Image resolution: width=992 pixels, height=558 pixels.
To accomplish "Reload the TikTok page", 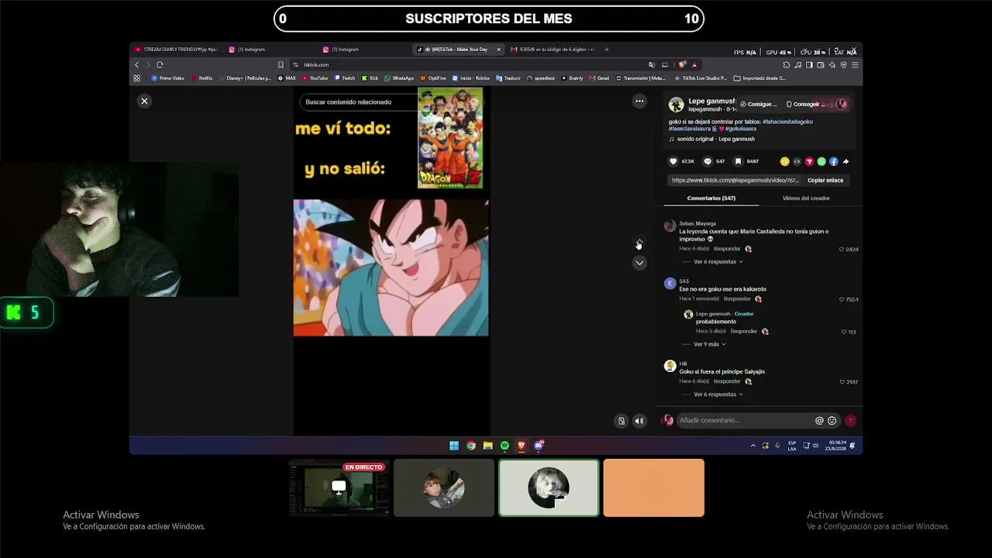I will 160,65.
